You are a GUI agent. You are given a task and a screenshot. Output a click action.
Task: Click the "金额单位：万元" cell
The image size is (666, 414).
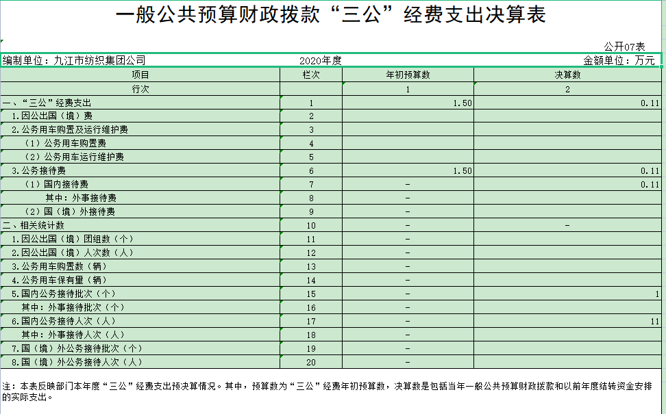[x=619, y=60]
